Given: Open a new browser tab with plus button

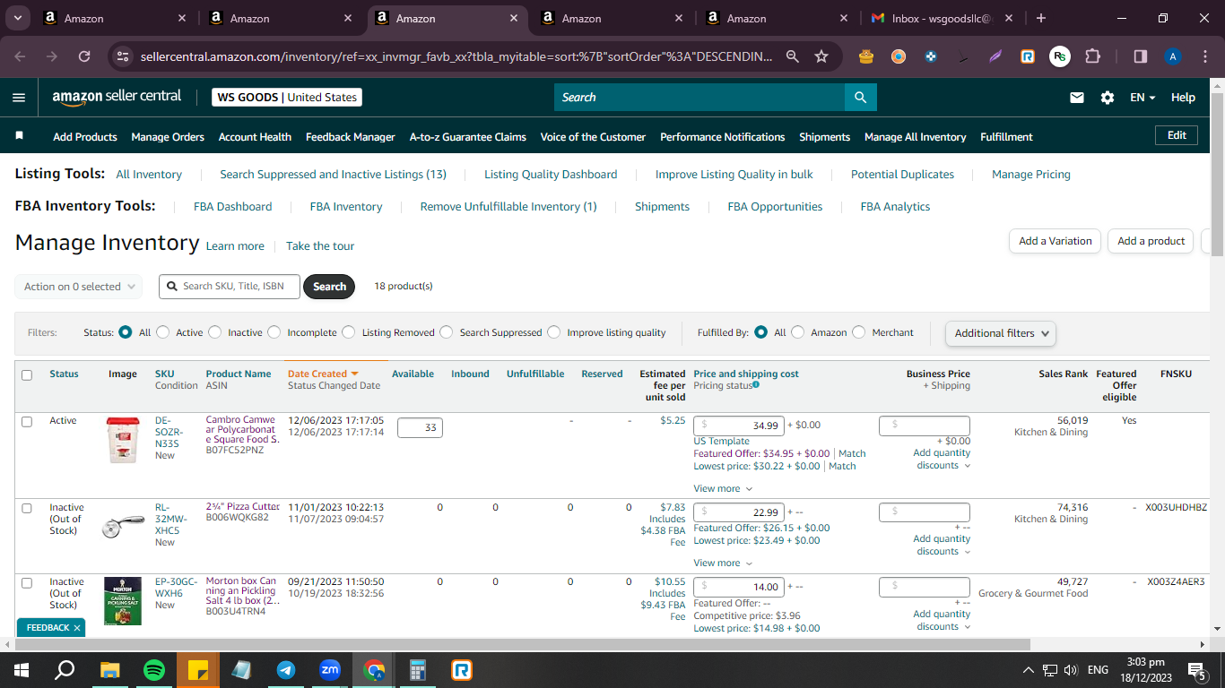Looking at the screenshot, I should click(1040, 18).
